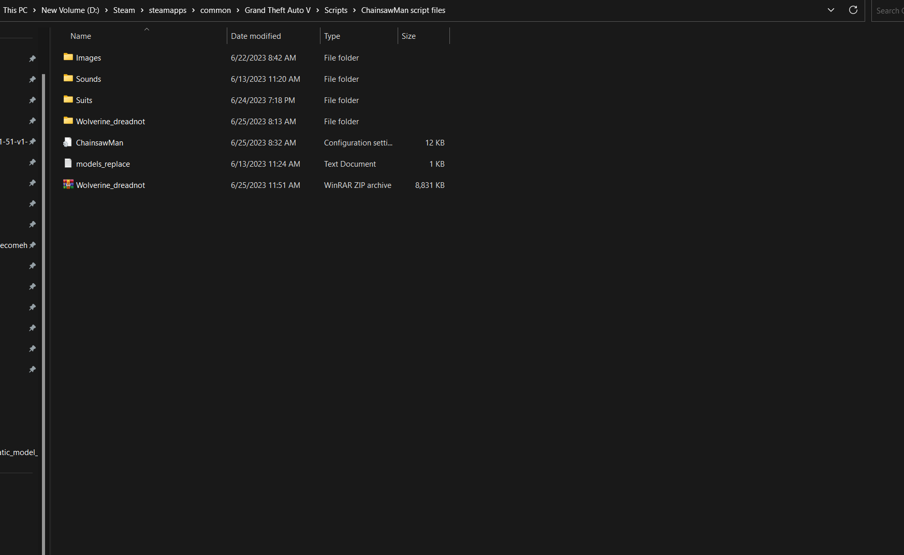Screen dimensions: 904x555
Task: Select the Wolverine_dreadnot folder name
Action: coord(110,122)
